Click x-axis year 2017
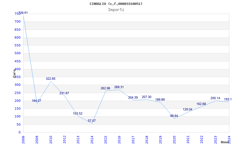 tap(133, 139)
